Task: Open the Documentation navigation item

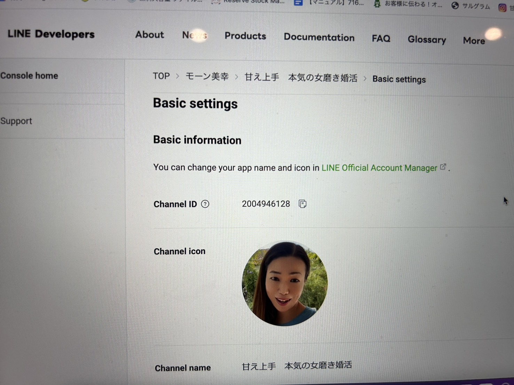Action: [319, 37]
